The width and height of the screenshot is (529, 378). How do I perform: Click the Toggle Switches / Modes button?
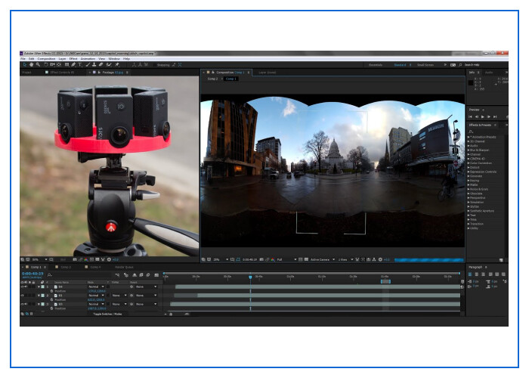[x=107, y=314]
